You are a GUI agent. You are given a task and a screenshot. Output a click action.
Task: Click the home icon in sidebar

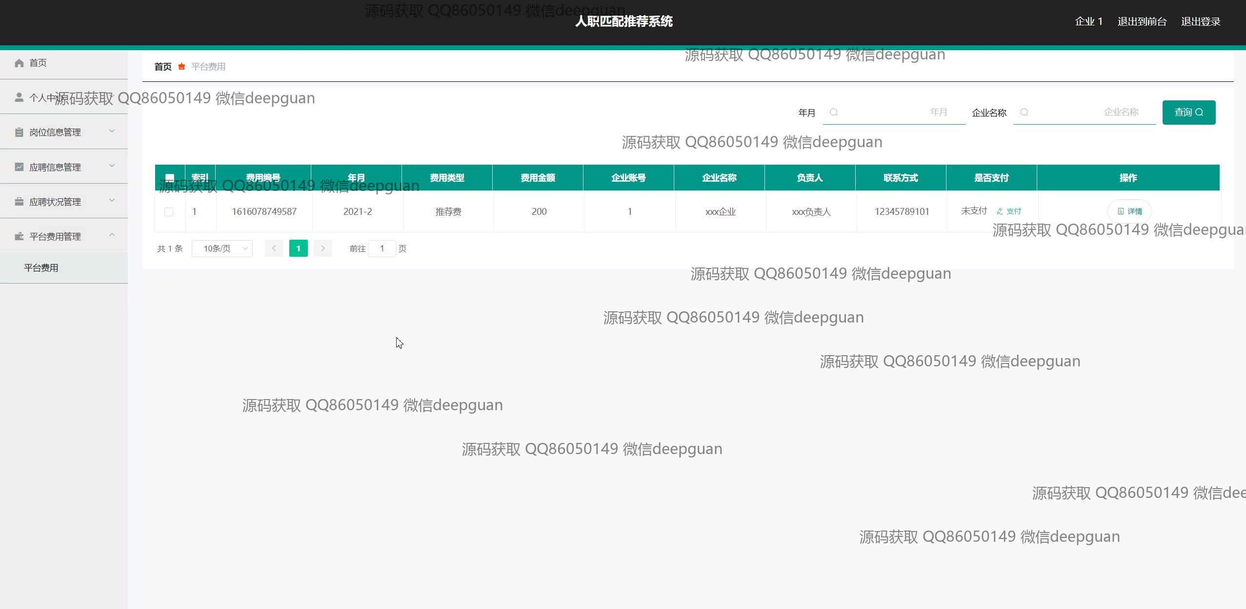point(19,63)
